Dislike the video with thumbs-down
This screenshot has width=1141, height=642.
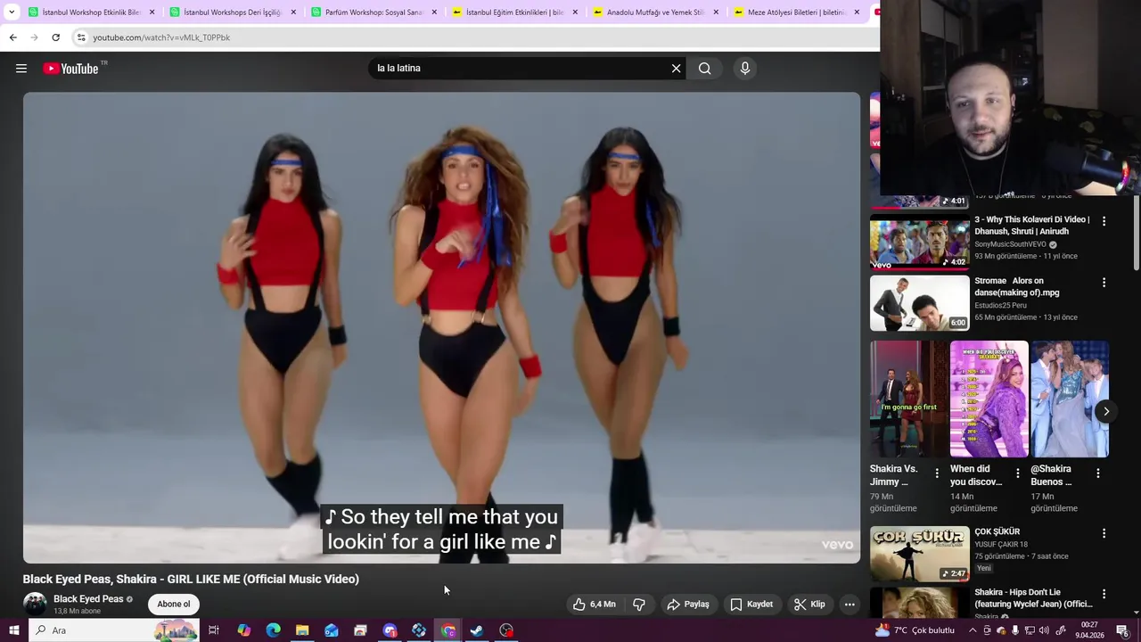tap(639, 604)
